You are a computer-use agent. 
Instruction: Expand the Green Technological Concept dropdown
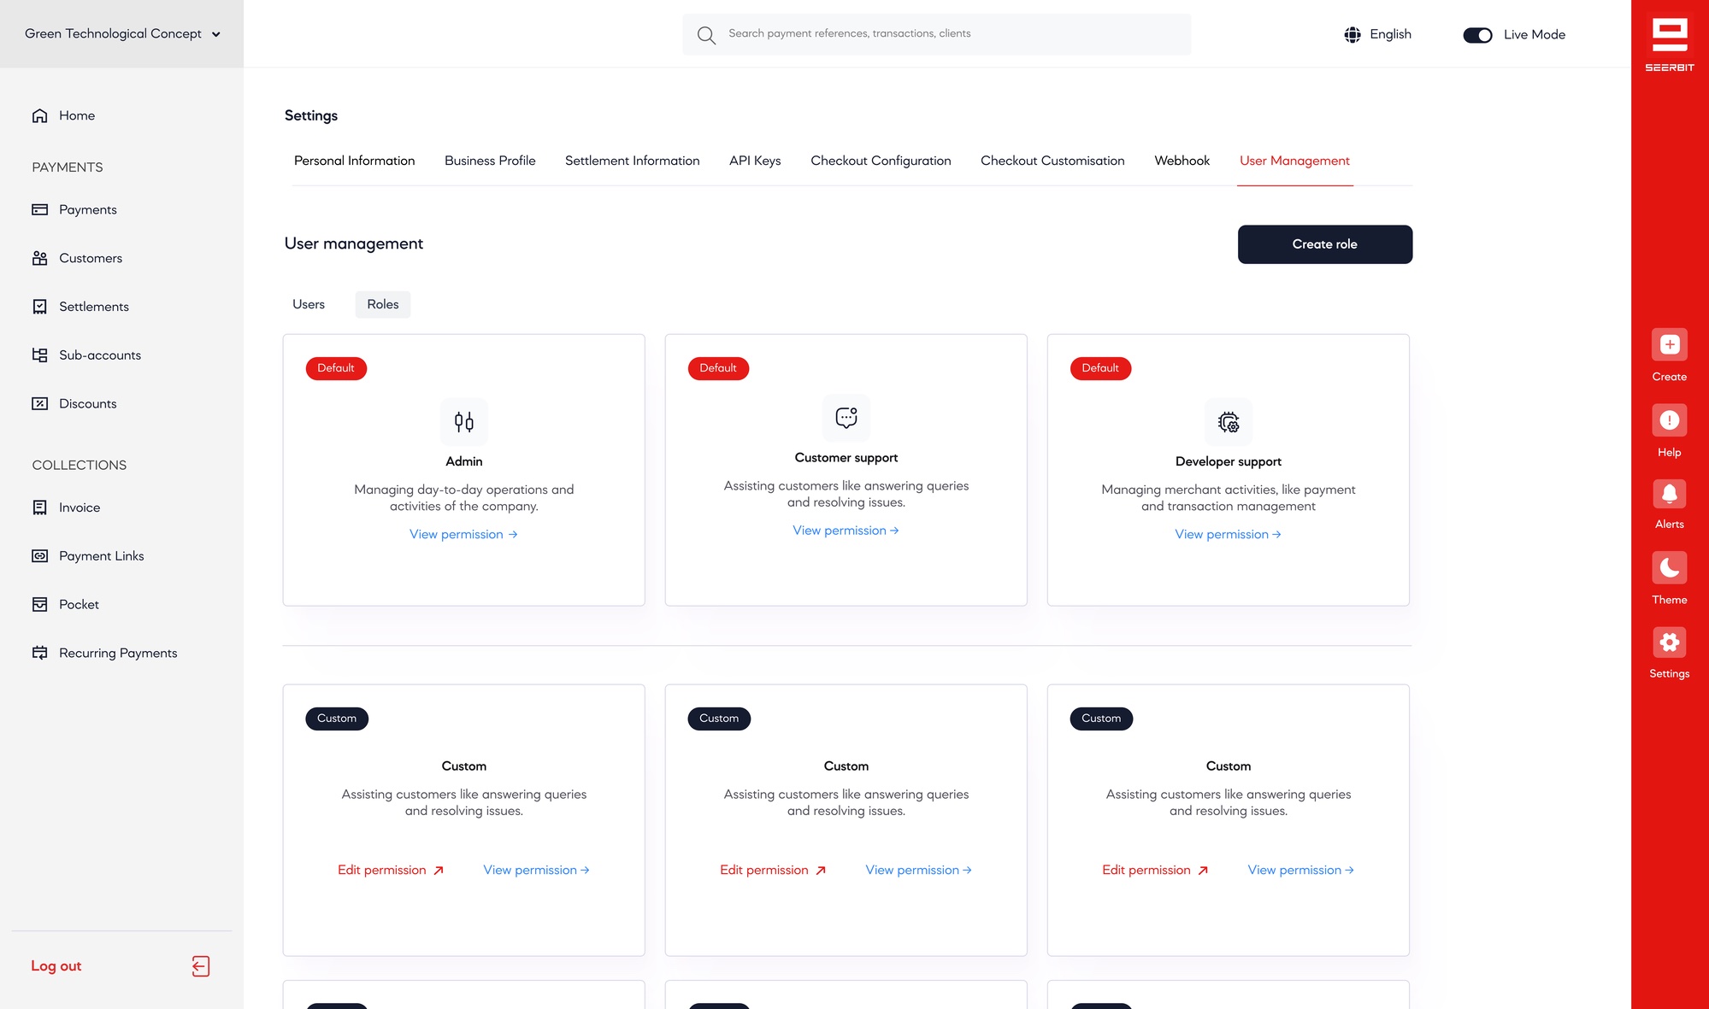(x=122, y=34)
